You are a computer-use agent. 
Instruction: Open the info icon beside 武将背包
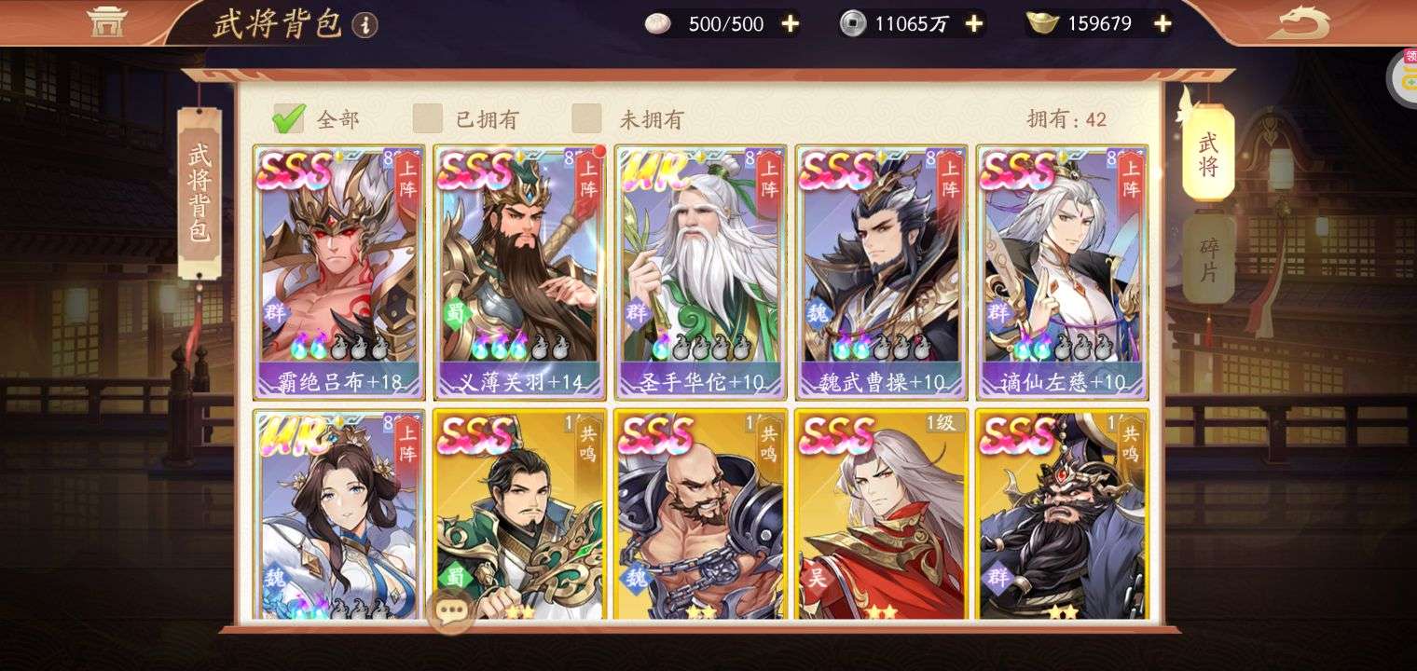(366, 25)
